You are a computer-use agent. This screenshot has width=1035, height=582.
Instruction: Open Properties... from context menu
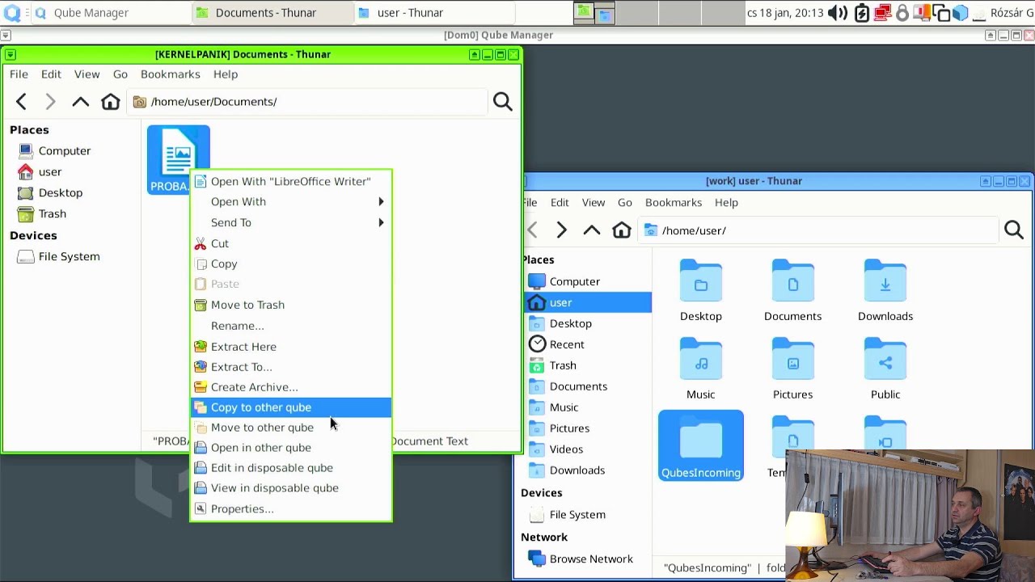(x=291, y=509)
